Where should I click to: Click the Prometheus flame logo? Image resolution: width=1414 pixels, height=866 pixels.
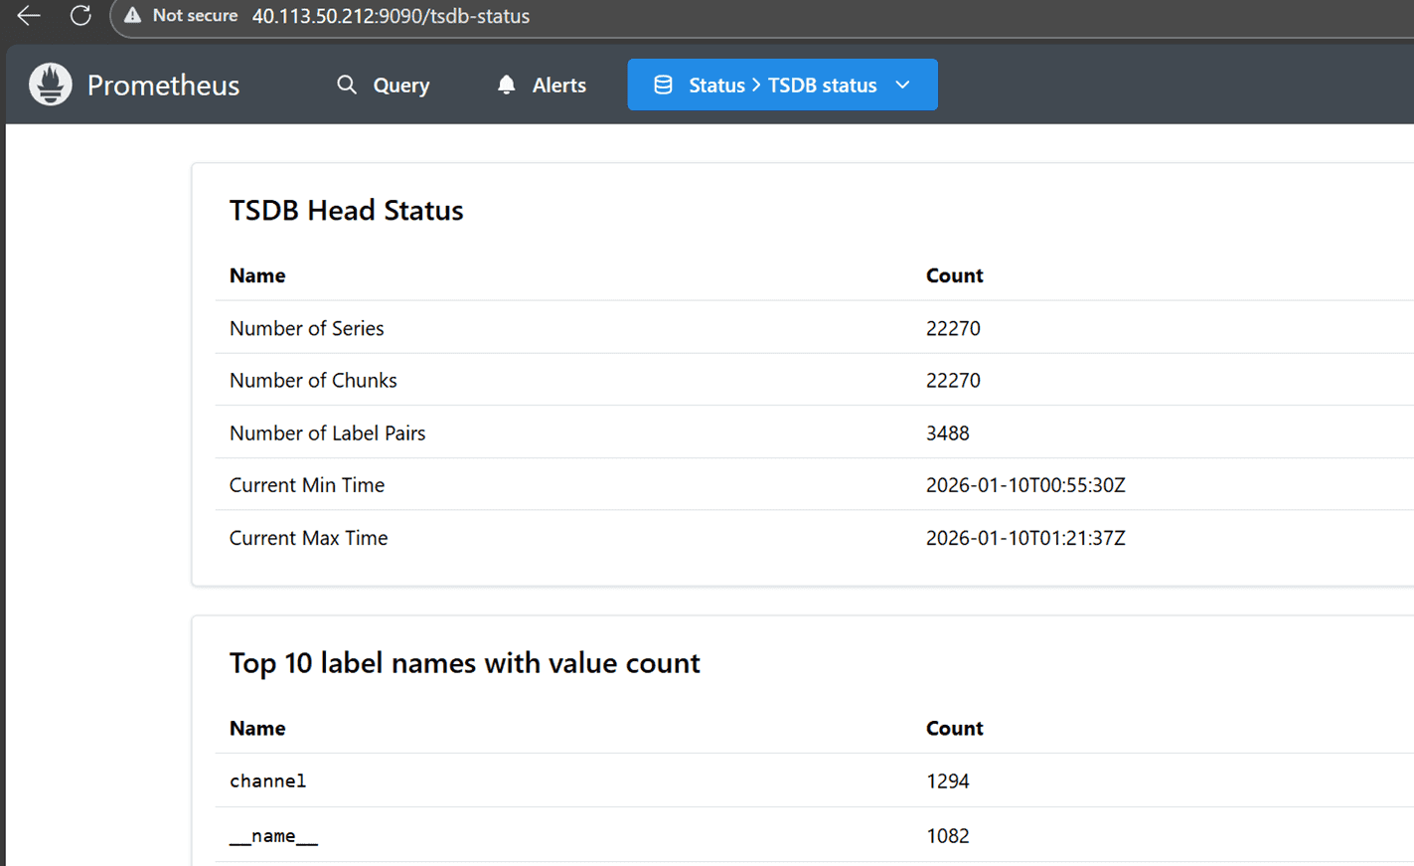point(51,85)
